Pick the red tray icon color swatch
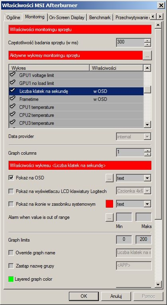Viewport: 167px width, 305px height. pos(110,204)
